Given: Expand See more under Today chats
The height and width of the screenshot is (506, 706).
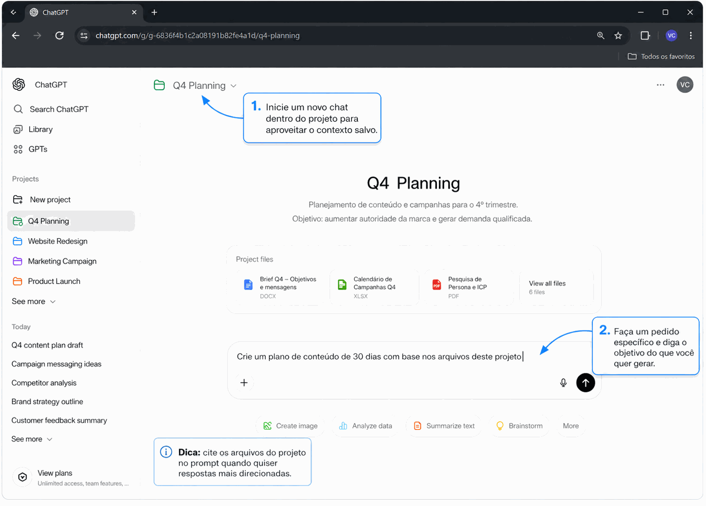Looking at the screenshot, I should click(x=32, y=439).
